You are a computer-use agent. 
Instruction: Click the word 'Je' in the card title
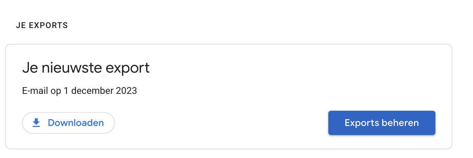click(x=29, y=68)
